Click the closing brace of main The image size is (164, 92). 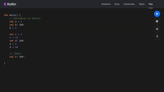tap(5, 63)
